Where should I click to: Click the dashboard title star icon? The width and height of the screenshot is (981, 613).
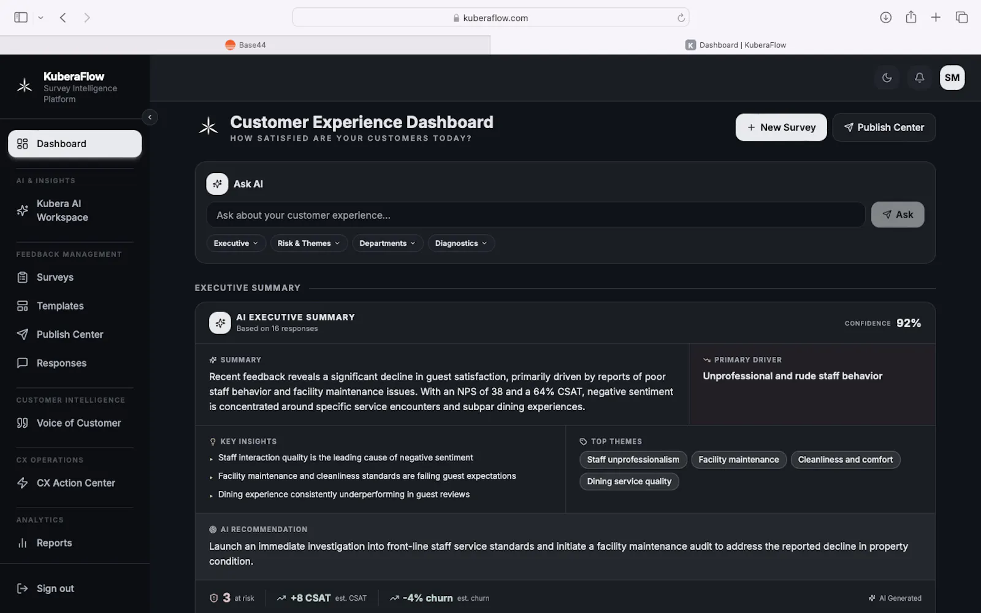pyautogui.click(x=208, y=127)
